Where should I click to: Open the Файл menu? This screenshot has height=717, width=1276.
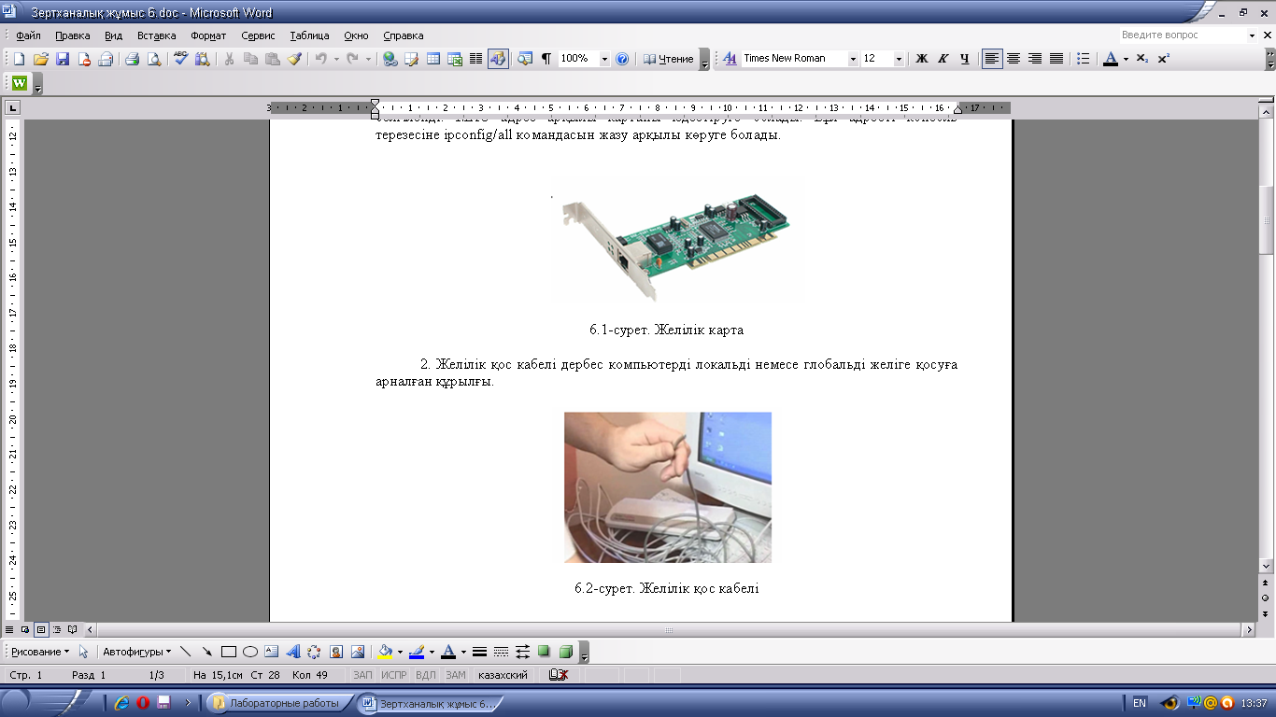click(x=28, y=35)
